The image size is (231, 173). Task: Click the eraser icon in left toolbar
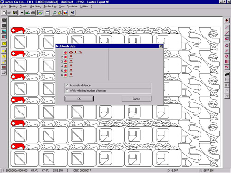tap(4, 73)
